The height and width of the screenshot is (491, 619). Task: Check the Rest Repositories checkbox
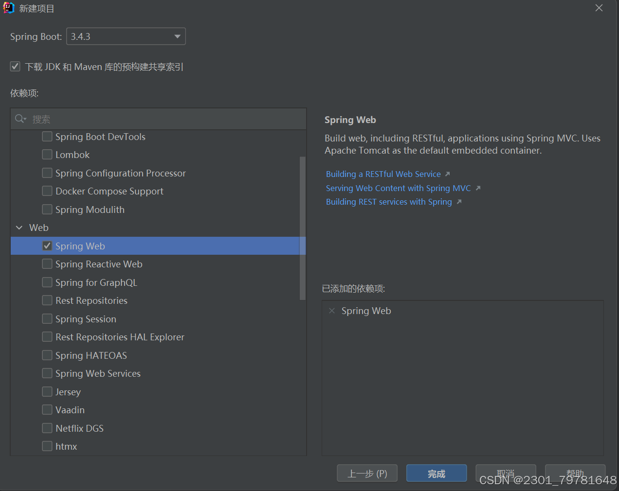coord(47,300)
